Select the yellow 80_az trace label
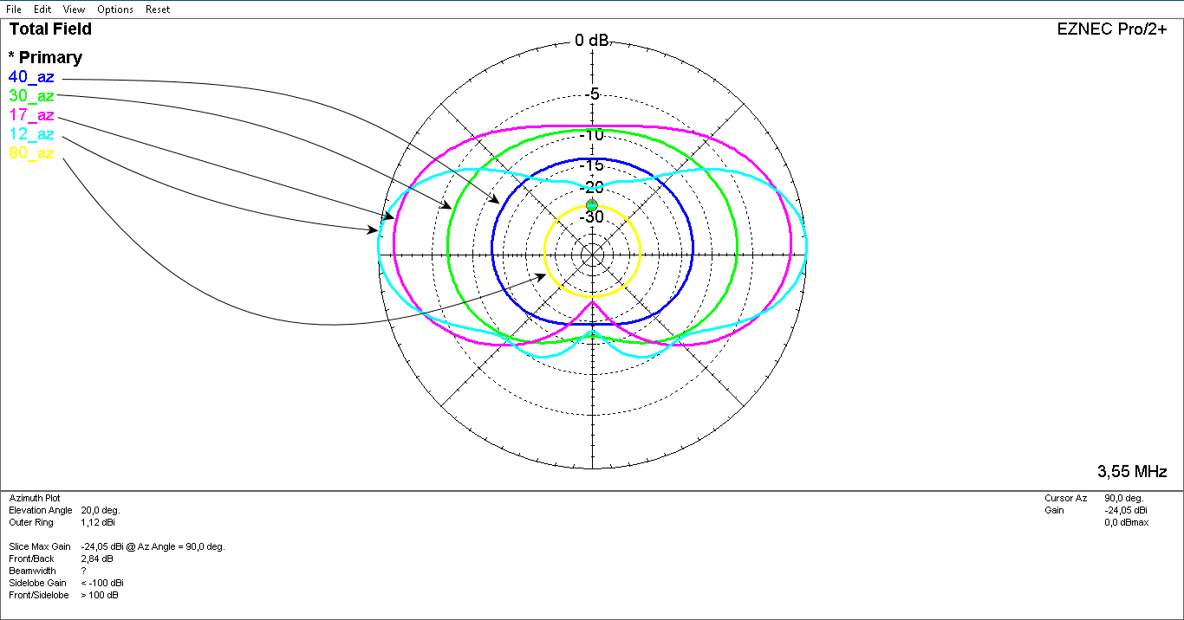 point(31,153)
